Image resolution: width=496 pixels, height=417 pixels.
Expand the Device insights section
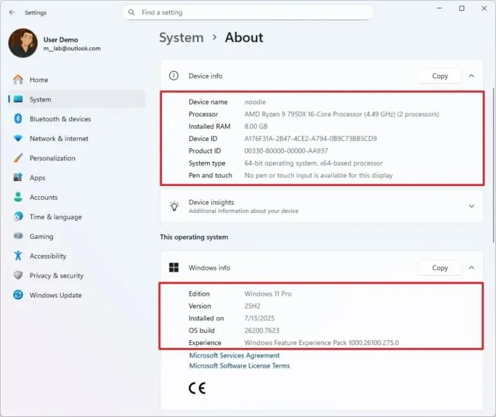tap(471, 206)
